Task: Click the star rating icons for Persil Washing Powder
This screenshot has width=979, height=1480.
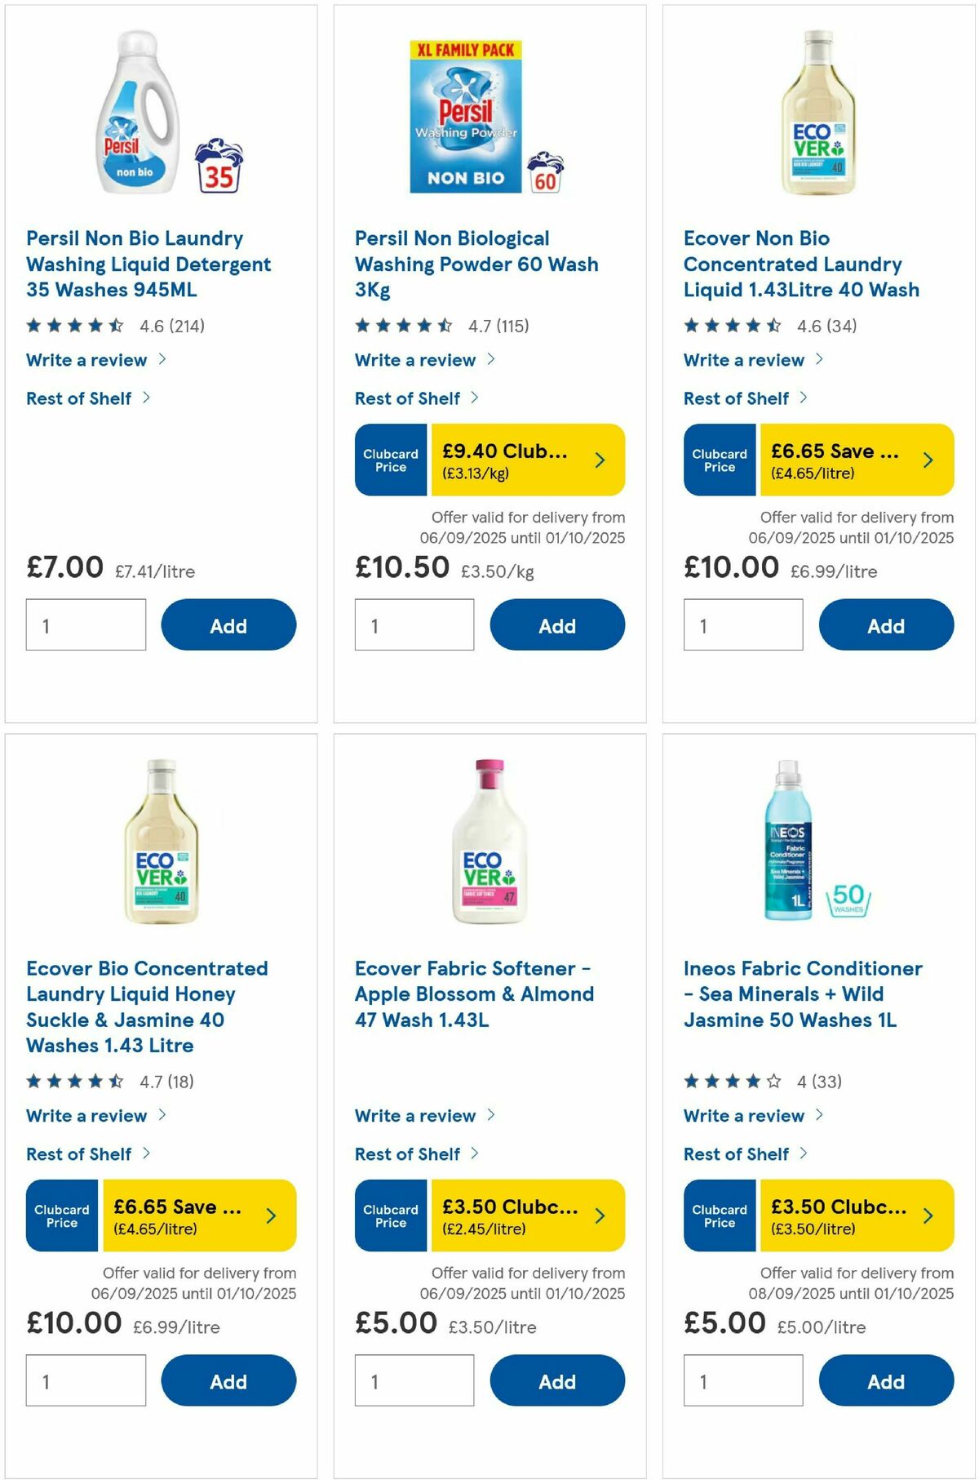Action: point(401,324)
